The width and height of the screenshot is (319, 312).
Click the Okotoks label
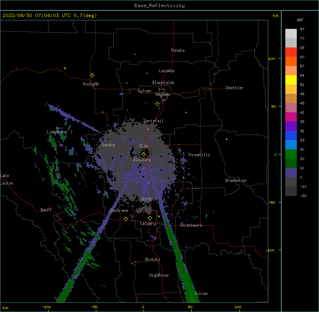click(x=152, y=259)
